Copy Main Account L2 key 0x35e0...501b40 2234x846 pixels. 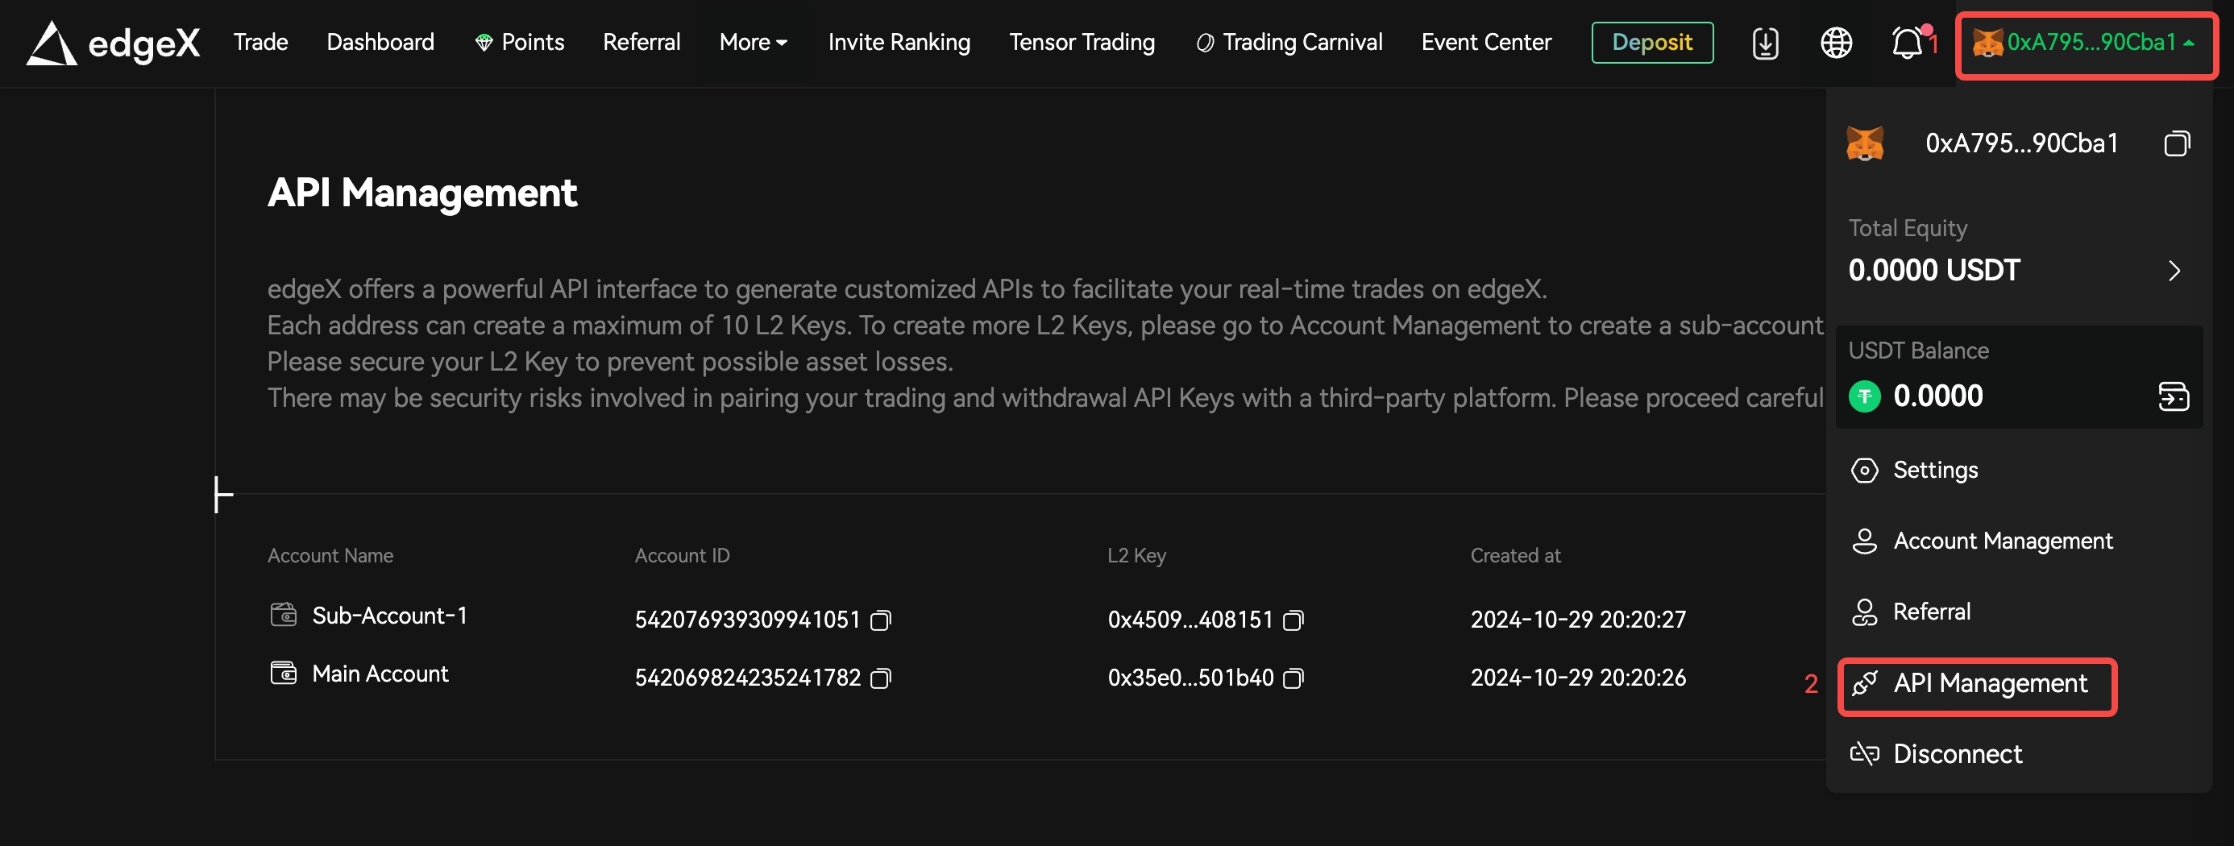1293,678
